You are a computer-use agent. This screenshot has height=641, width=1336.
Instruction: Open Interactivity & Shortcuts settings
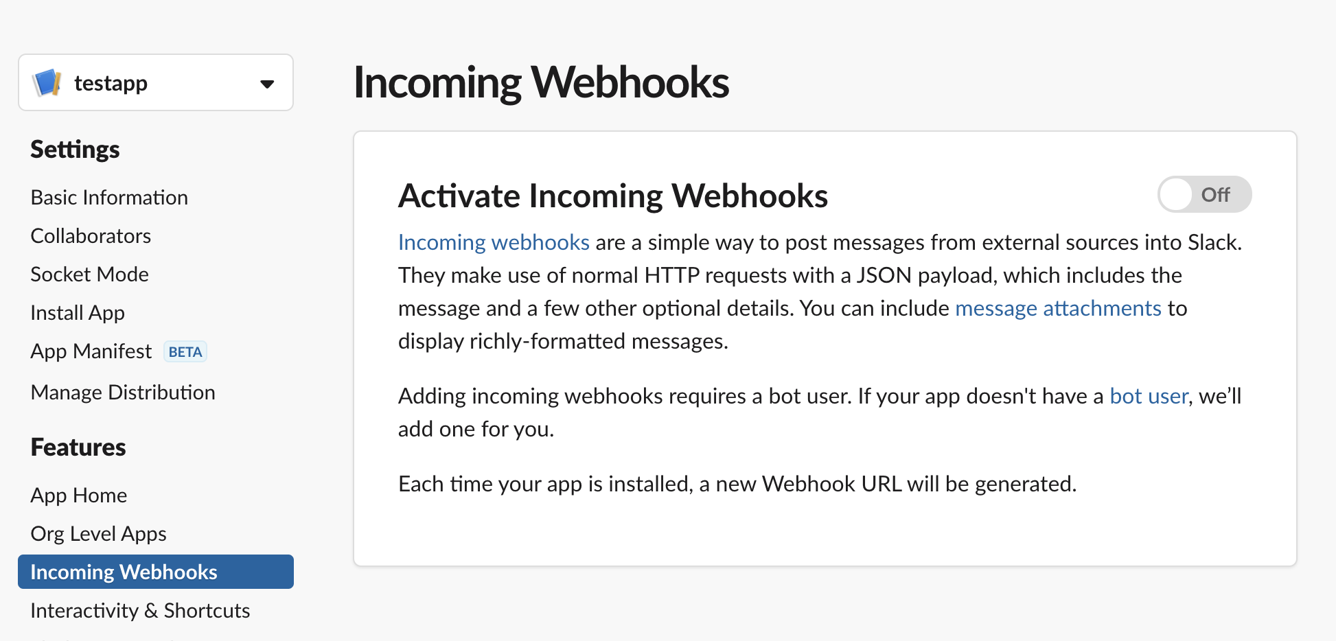[x=140, y=611]
